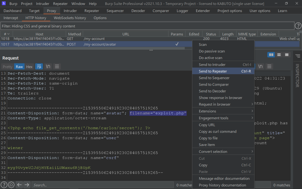Select Do active scan menu entry

point(223,58)
